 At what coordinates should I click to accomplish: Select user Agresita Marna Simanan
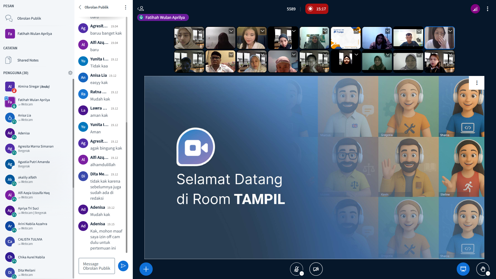coord(37,149)
